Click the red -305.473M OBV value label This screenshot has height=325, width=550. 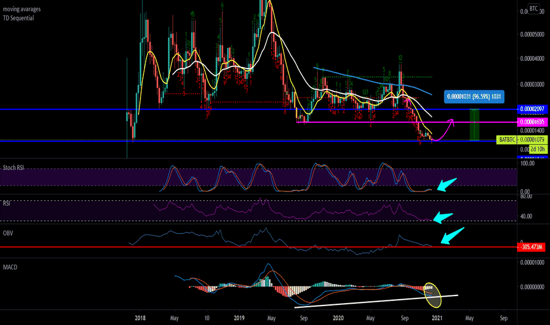[531, 247]
